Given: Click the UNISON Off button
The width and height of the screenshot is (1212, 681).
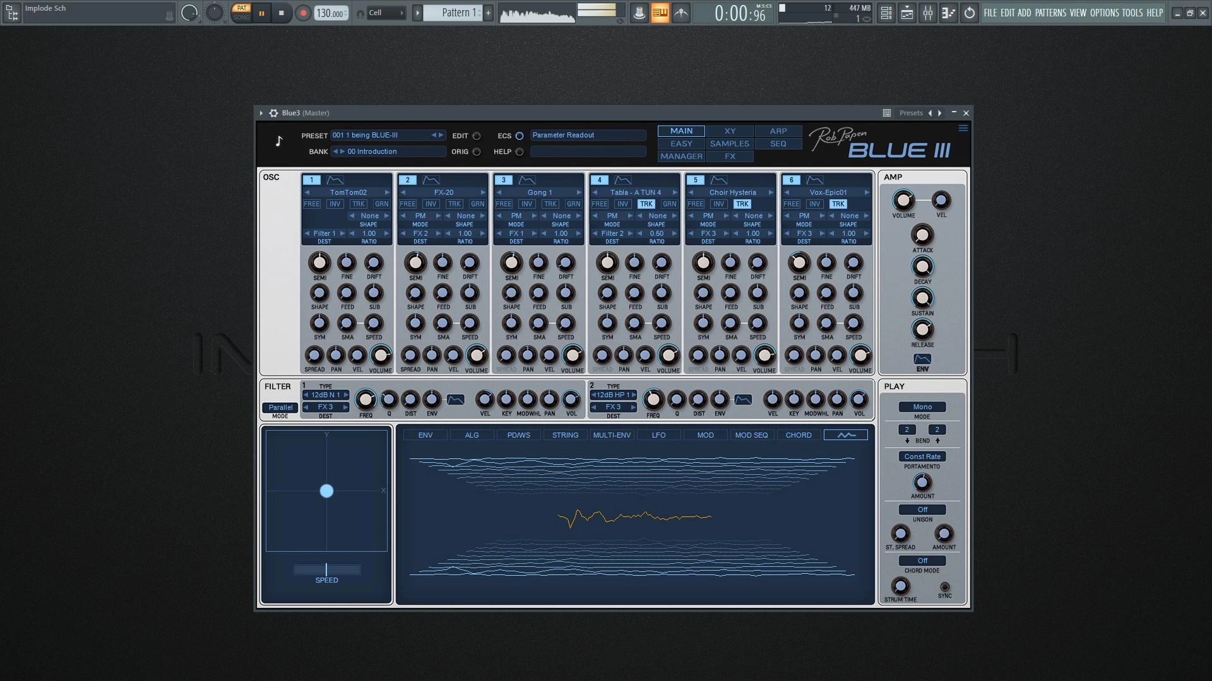Looking at the screenshot, I should (x=922, y=509).
